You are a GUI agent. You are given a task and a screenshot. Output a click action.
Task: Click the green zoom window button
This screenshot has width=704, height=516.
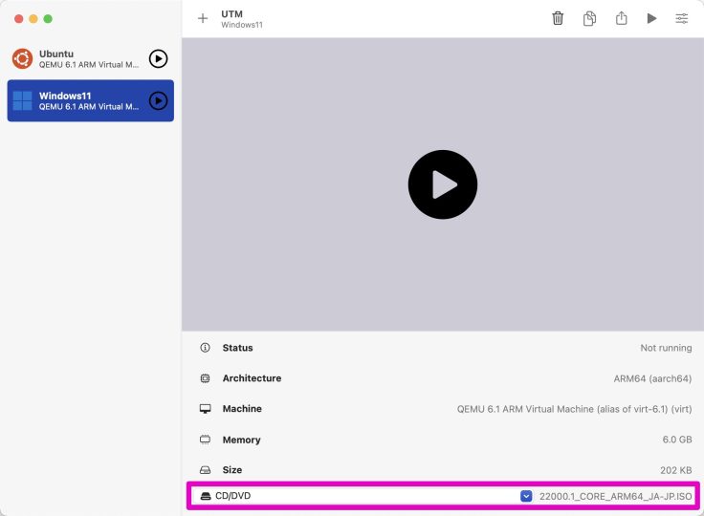point(48,18)
